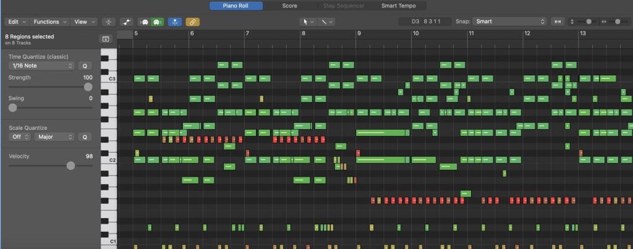Toggle the yellow Link button

(192, 22)
